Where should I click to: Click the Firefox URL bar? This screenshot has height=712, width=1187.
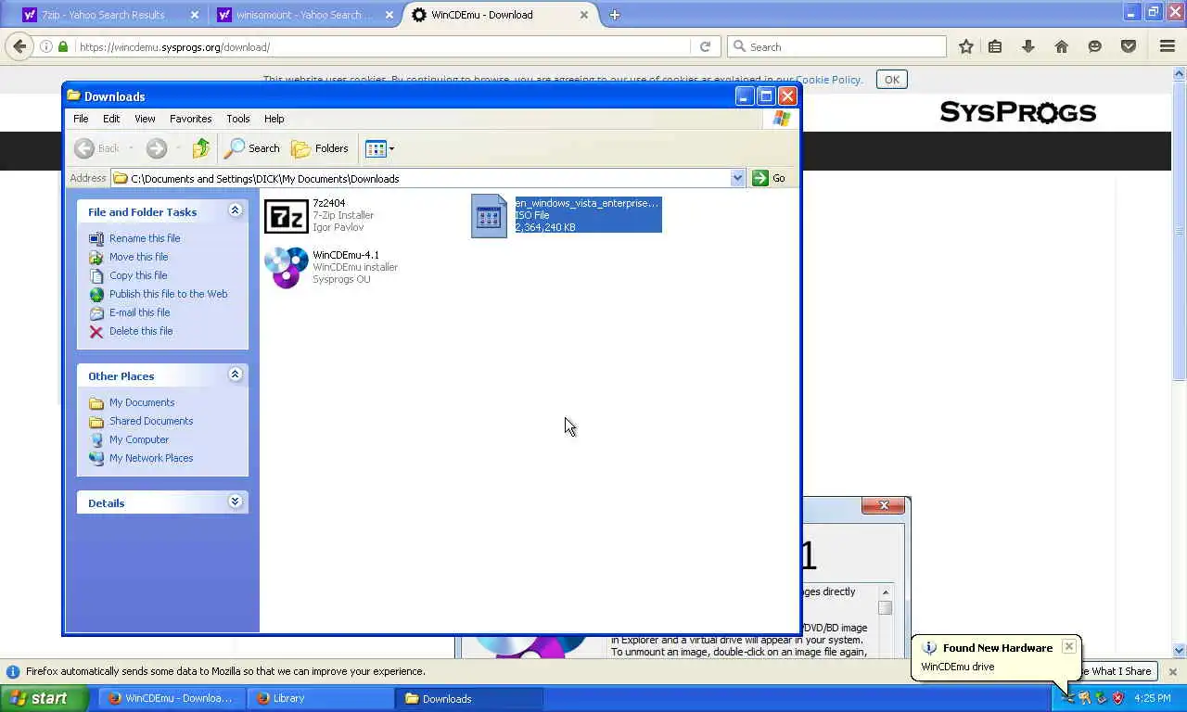(382, 46)
